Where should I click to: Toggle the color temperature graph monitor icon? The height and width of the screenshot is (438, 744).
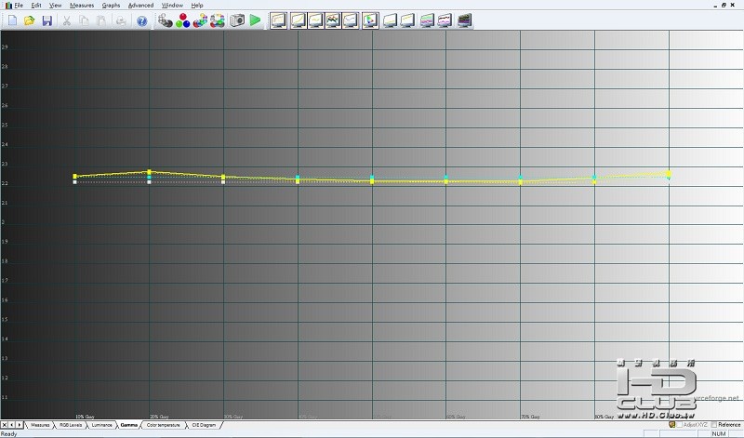[x=351, y=20]
